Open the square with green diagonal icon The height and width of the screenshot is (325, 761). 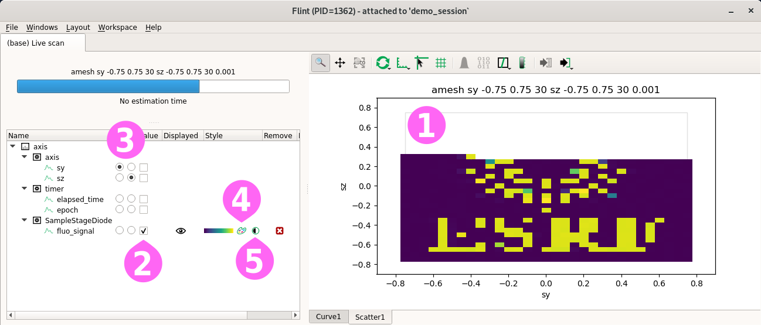click(504, 62)
